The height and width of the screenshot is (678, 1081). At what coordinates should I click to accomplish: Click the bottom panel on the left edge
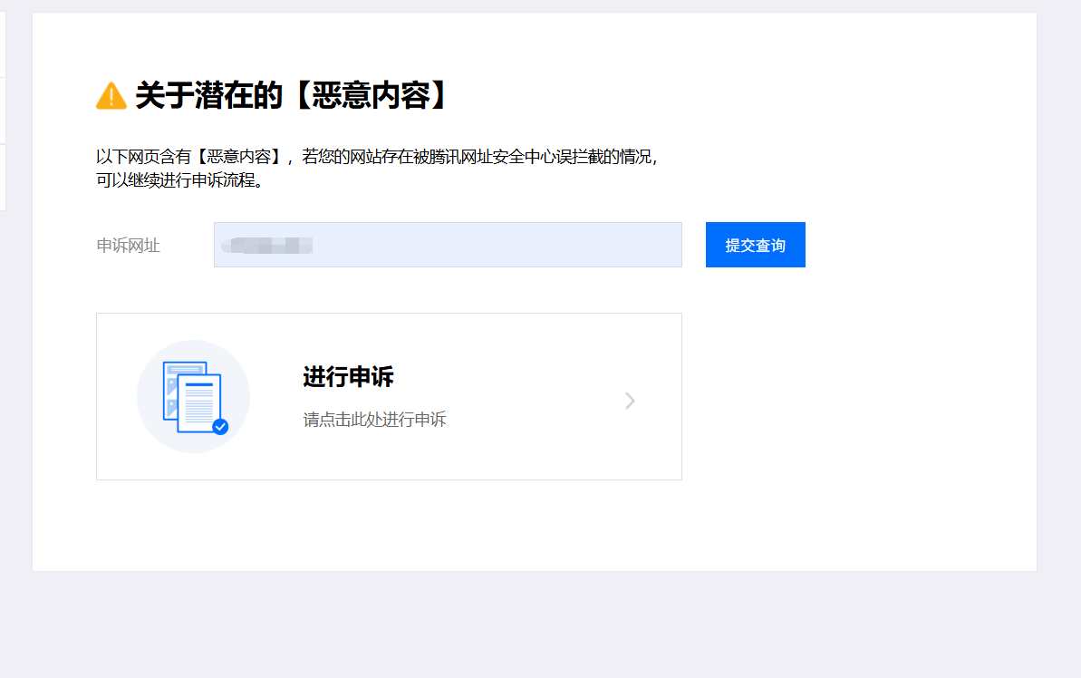pos(3,172)
